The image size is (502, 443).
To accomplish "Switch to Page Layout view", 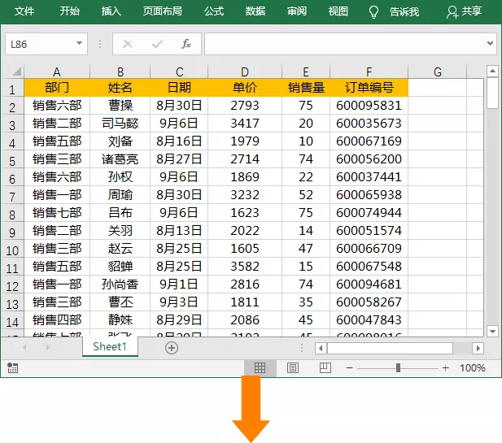I will tap(293, 368).
